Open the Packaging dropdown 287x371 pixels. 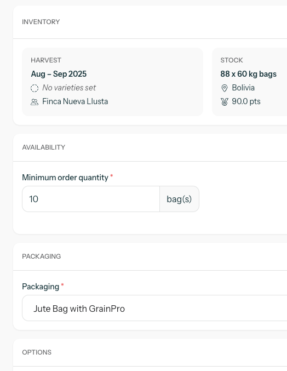(x=154, y=308)
